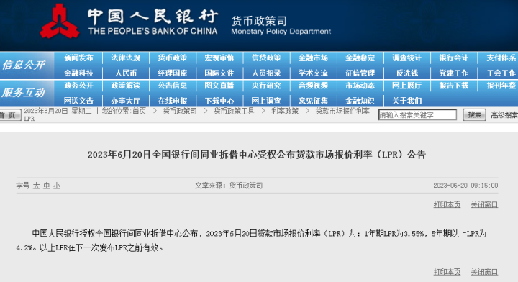Open the 高级搜索 advanced search link
This screenshot has width=518, height=282.
pos(504,115)
